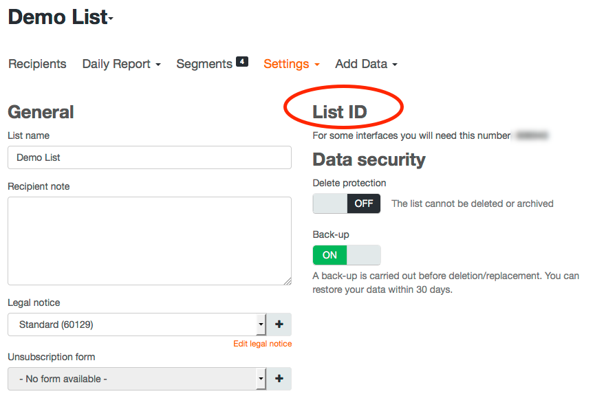The image size is (595, 407).
Task: Open the Legal notice dropdown
Action: (136, 324)
